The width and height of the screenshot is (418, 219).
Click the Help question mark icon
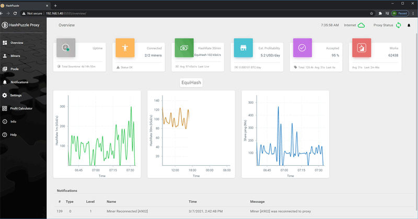(x=5, y=135)
